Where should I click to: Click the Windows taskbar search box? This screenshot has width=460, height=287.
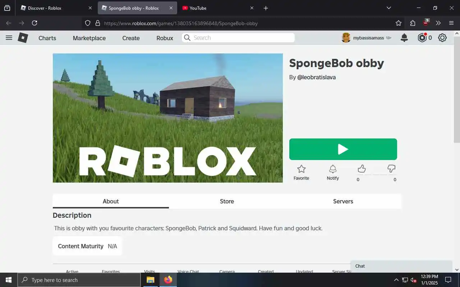pos(79,280)
